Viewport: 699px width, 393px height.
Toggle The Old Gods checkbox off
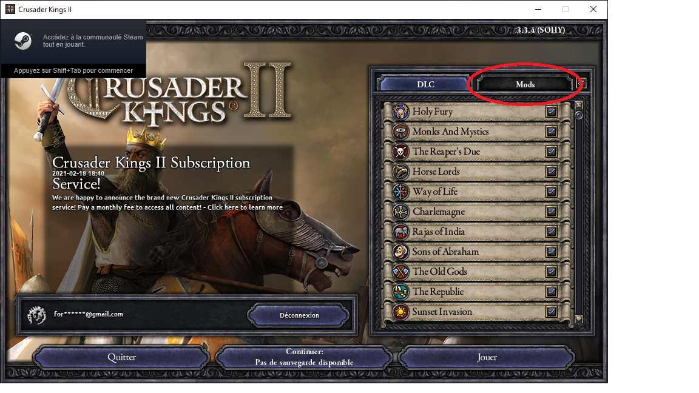coord(552,272)
